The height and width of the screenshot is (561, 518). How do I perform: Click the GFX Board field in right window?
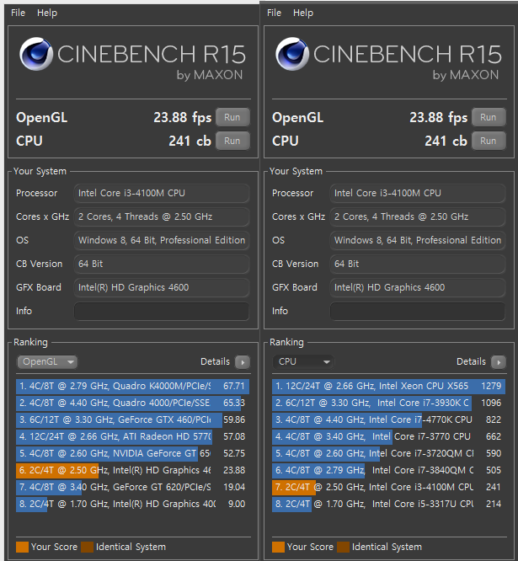[x=418, y=287]
